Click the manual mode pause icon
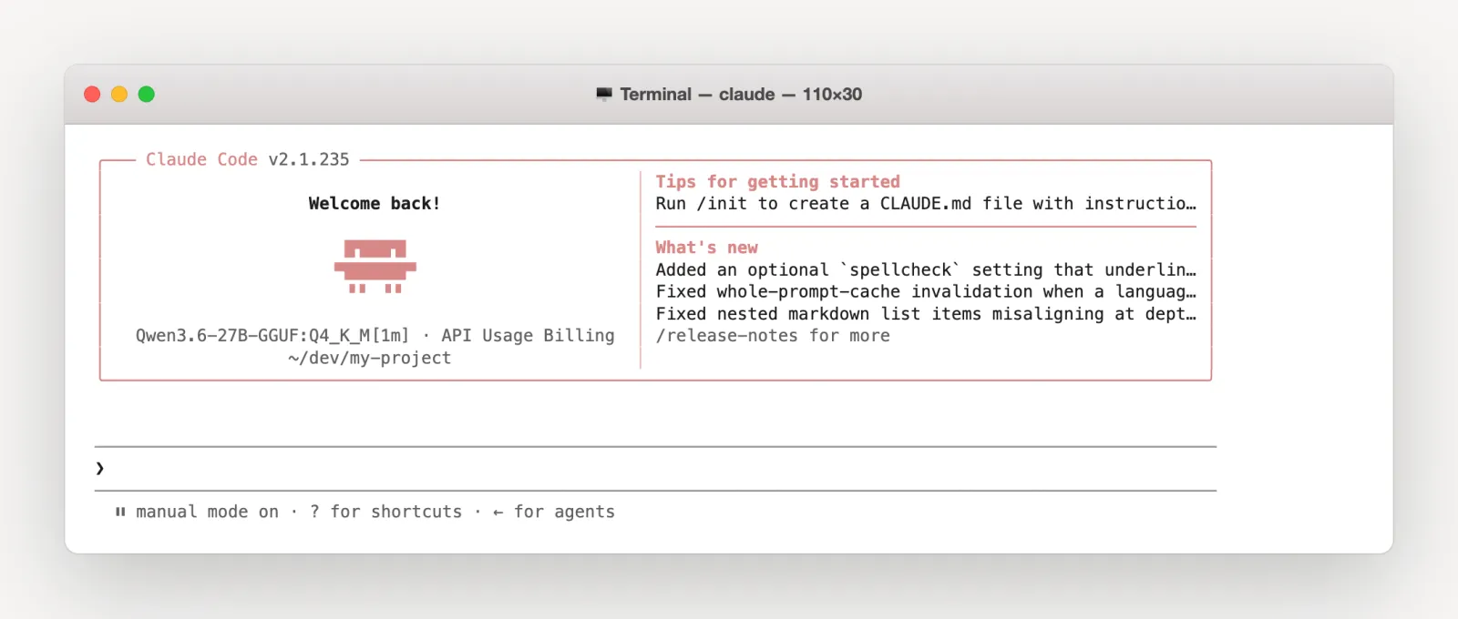Screen dimensions: 1458x619 [x=120, y=512]
